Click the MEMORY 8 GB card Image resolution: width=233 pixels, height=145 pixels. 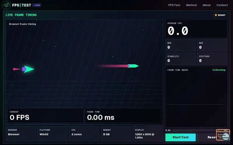[x=116, y=134]
